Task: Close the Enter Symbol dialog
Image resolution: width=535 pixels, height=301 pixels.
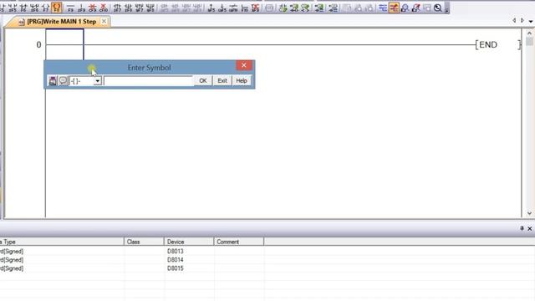Action: pyautogui.click(x=243, y=65)
